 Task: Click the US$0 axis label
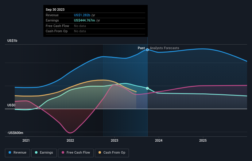point(11,105)
